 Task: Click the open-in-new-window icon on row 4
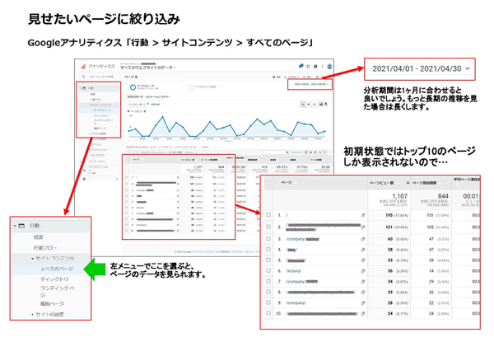coord(363,250)
